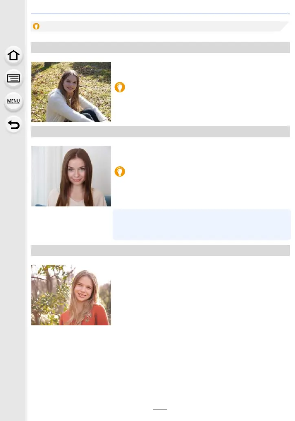This screenshot has height=421, width=295.
Task: Select photo of girl sitting on grass
Action: 71,92
